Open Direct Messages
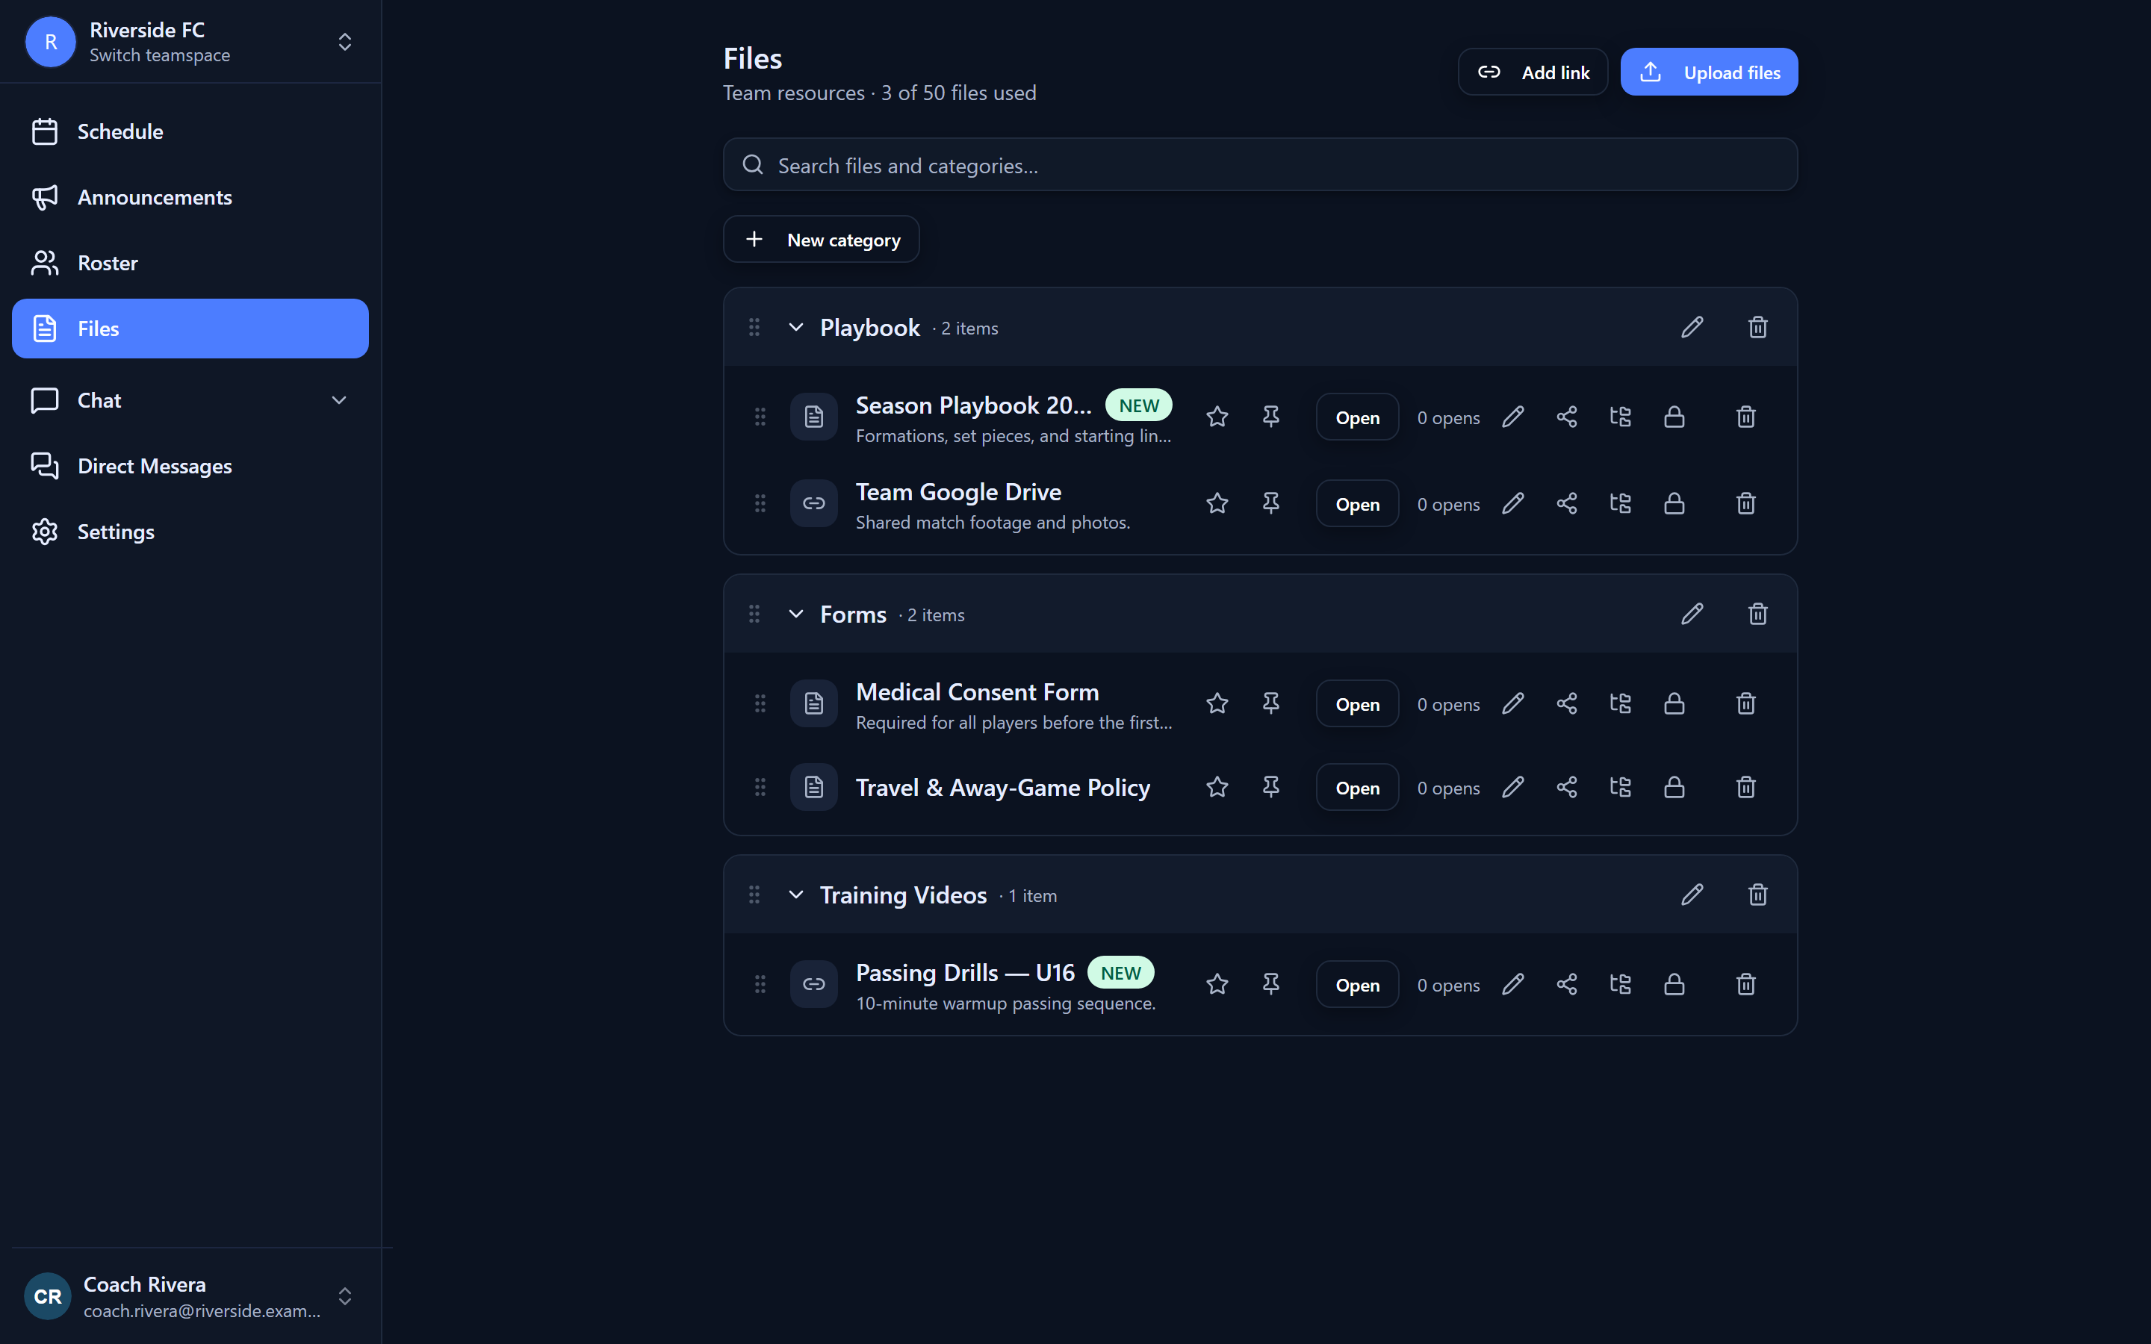This screenshot has width=2151, height=1344. pyautogui.click(x=190, y=467)
